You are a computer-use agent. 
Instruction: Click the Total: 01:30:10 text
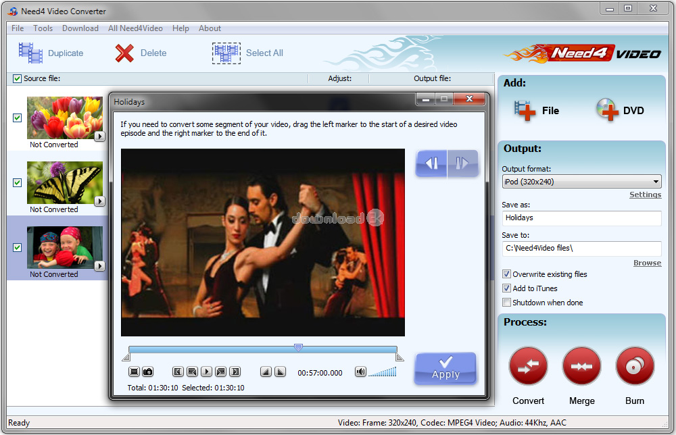[x=153, y=388]
